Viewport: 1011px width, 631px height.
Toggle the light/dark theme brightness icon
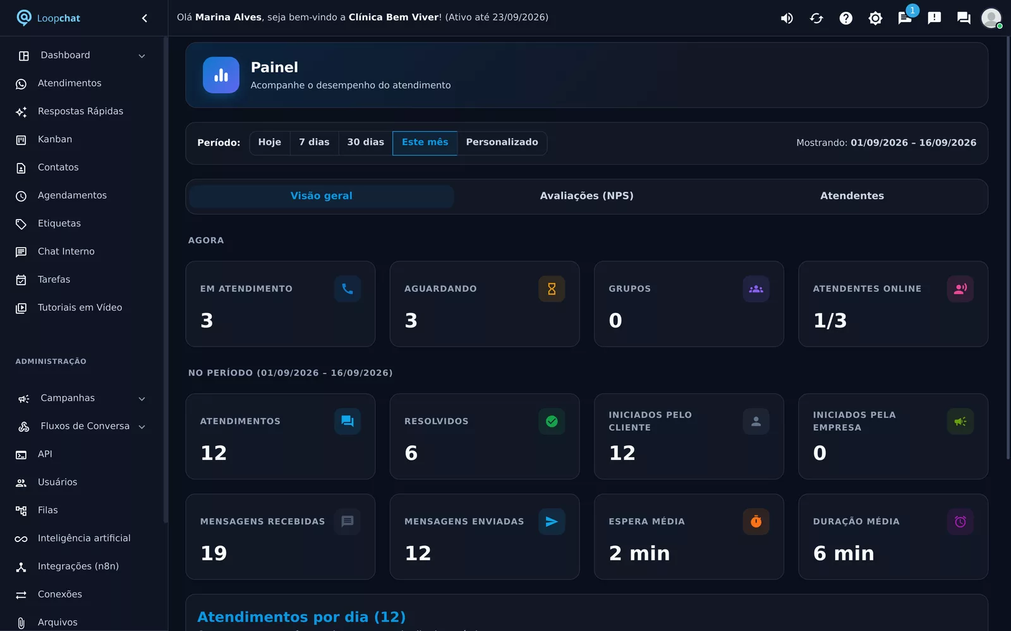(x=875, y=18)
